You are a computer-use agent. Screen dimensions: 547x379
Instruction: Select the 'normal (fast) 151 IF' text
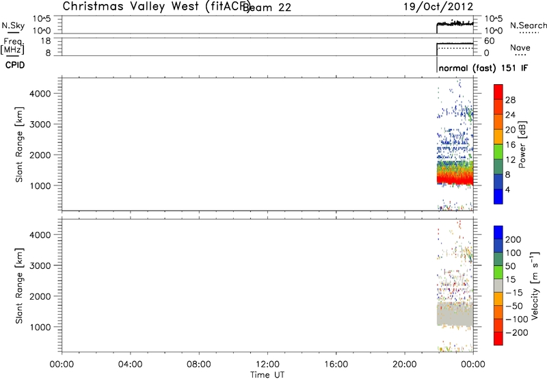click(x=483, y=68)
